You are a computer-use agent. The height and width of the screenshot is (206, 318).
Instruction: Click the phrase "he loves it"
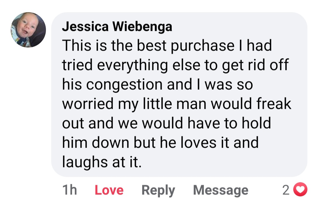[189, 143]
